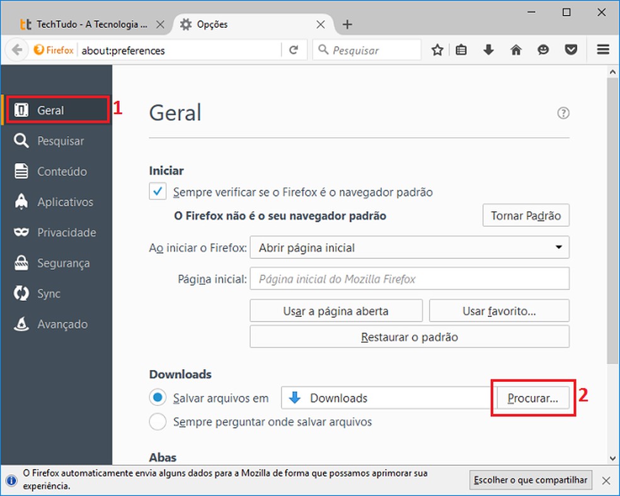Open the downloads arrow in toolbar
This screenshot has height=496, width=620.
point(488,50)
